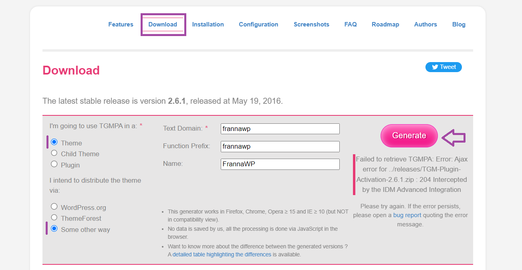Click the pink Generate button
The width and height of the screenshot is (522, 270).
click(x=409, y=135)
